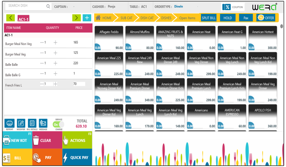Open the DISH CAT breadcrumb tab

pos(147,18)
